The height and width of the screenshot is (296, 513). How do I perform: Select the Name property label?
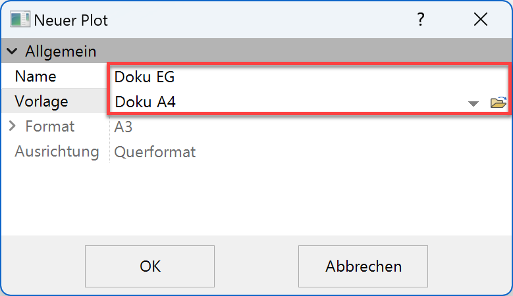tap(36, 76)
